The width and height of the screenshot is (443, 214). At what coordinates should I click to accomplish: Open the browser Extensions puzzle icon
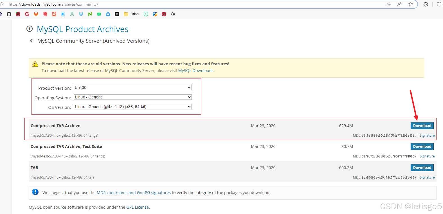[x=426, y=4]
